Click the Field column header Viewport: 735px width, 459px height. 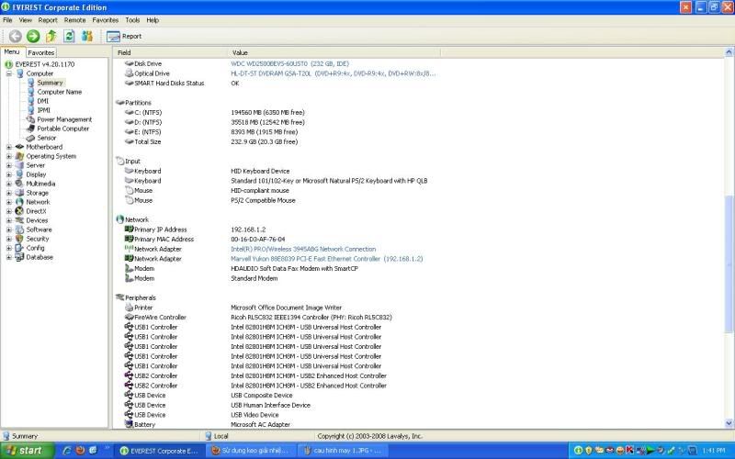coord(171,52)
